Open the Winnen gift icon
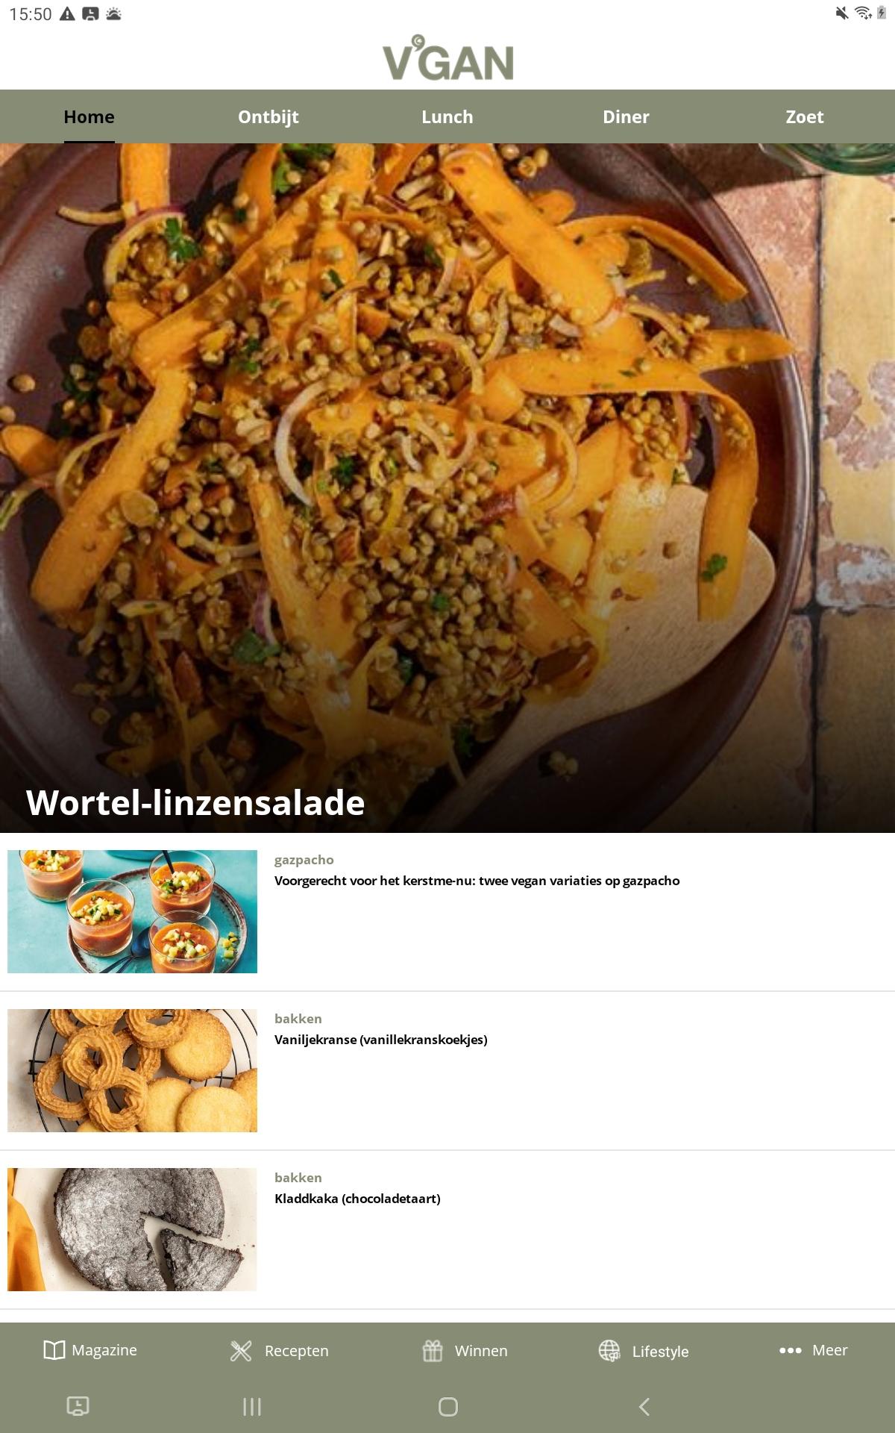The height and width of the screenshot is (1433, 895). pyautogui.click(x=433, y=1351)
